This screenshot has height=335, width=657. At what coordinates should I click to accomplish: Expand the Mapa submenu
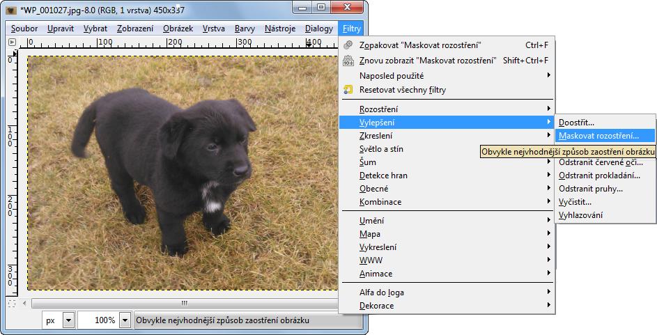click(x=447, y=234)
